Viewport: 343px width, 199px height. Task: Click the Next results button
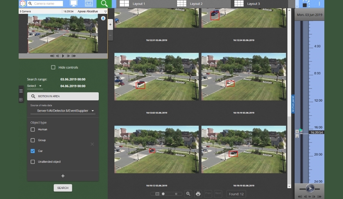click(x=218, y=194)
